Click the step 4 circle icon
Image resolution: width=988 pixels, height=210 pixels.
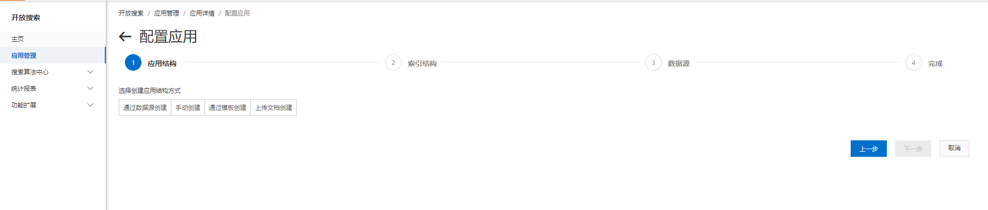click(914, 63)
